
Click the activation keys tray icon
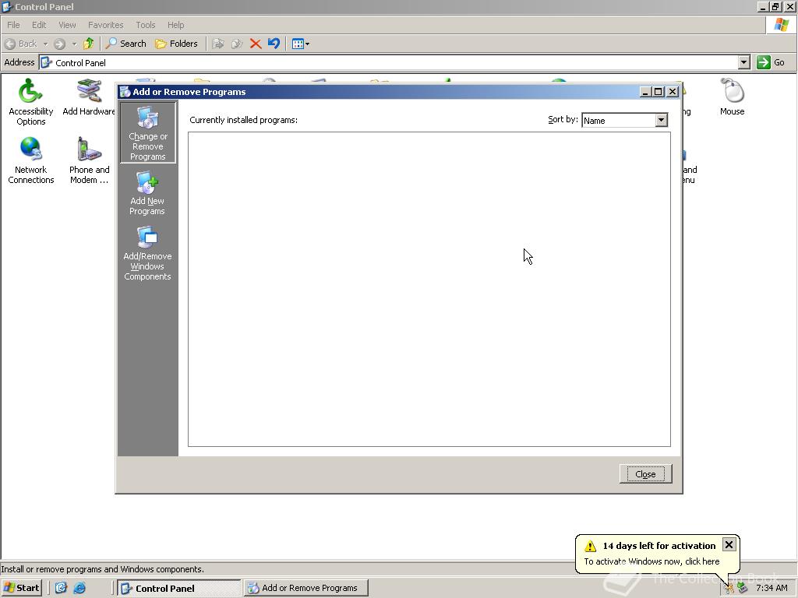[x=729, y=588]
